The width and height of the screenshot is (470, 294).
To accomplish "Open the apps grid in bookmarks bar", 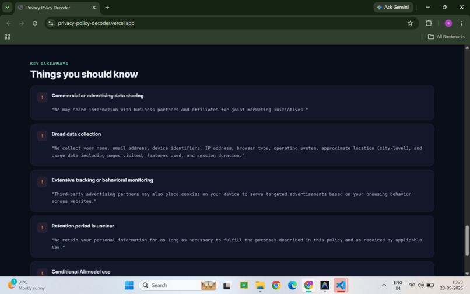I will click(7, 37).
